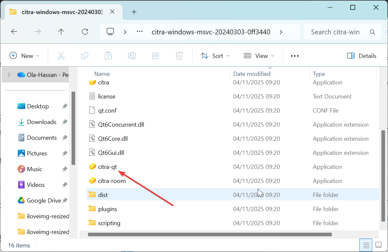This screenshot has height=252, width=388.
Task: Click the dist folder icon
Action: click(x=92, y=194)
